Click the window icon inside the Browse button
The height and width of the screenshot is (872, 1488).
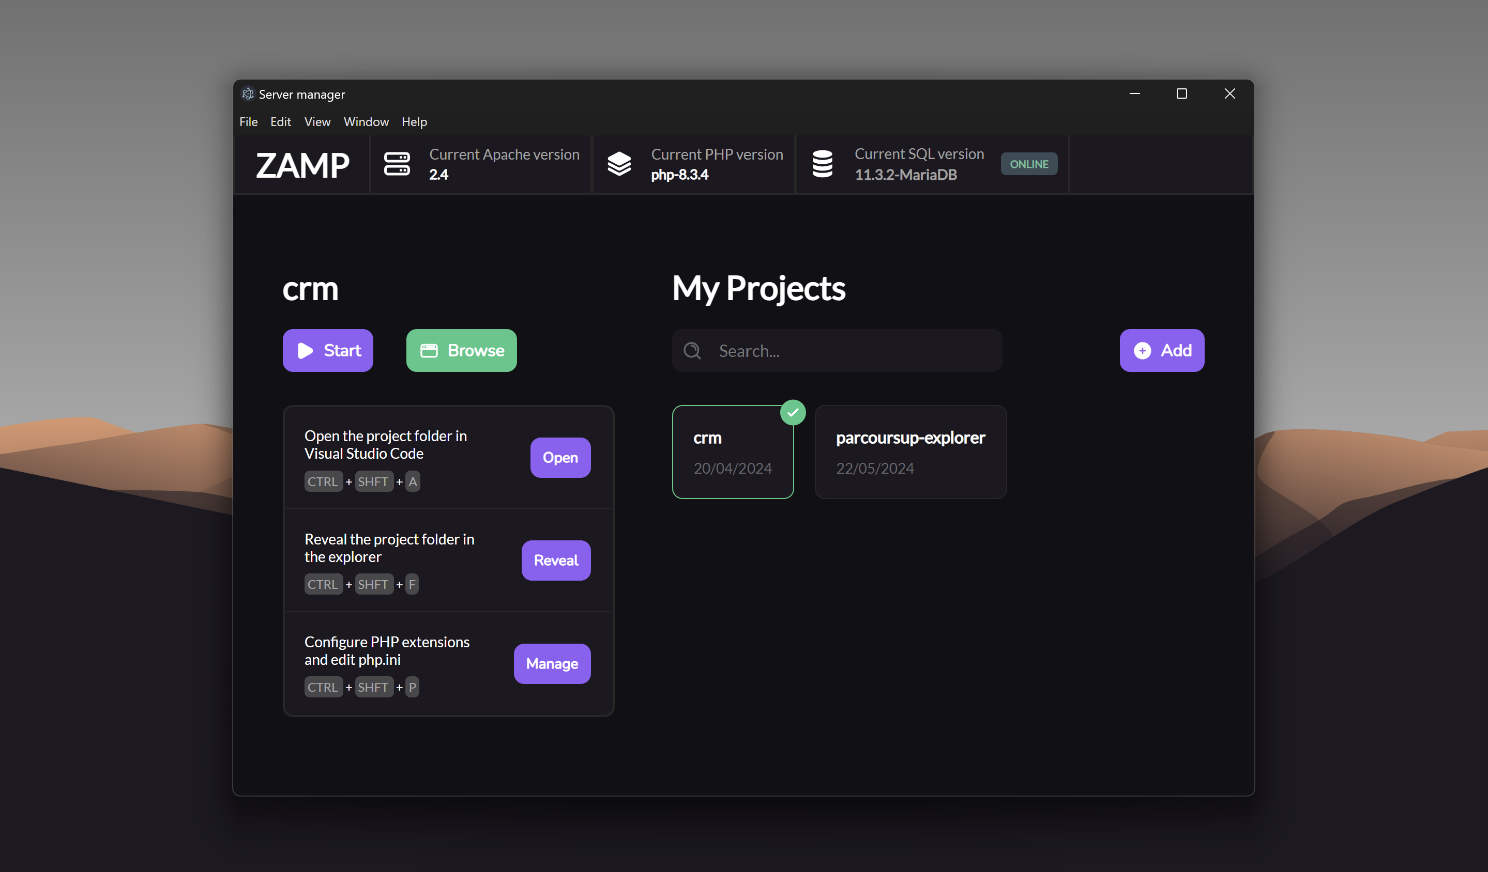(x=429, y=350)
